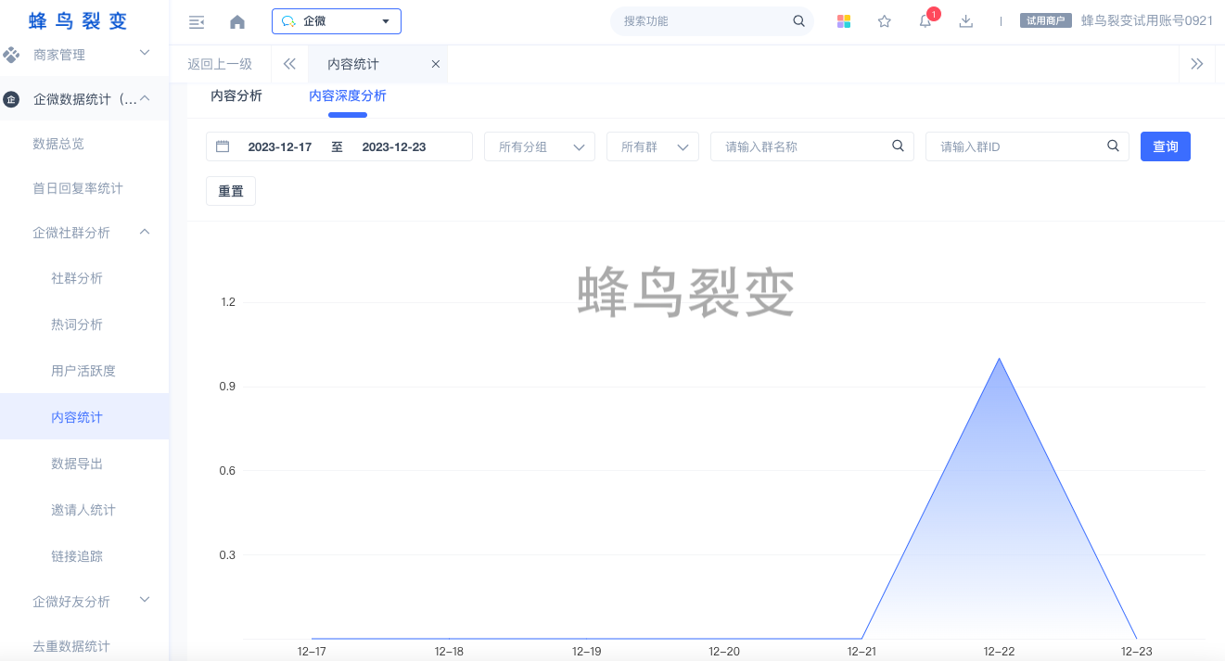Click the star favorites icon
The width and height of the screenshot is (1225, 661).
pos(885,21)
